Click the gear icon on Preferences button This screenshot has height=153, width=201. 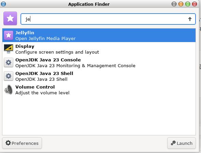tap(8, 143)
